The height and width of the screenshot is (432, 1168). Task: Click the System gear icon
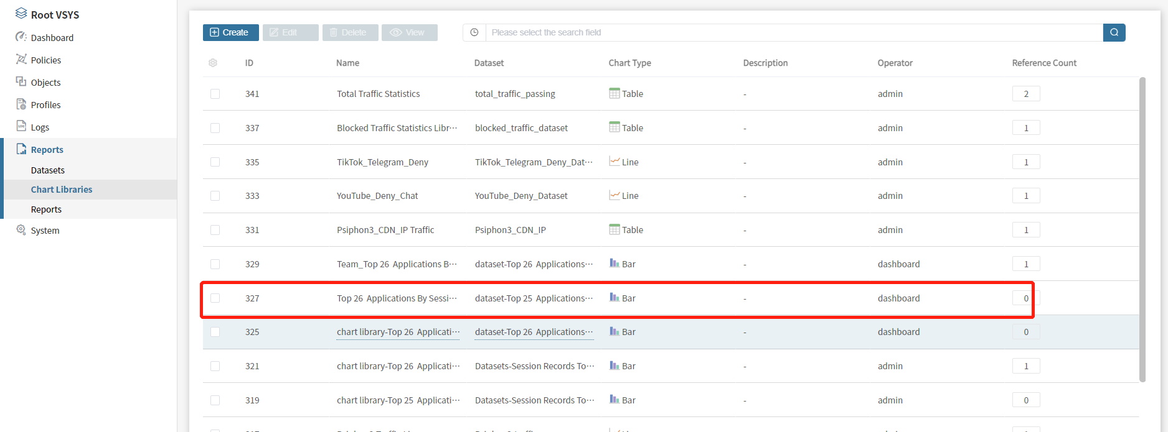point(21,230)
